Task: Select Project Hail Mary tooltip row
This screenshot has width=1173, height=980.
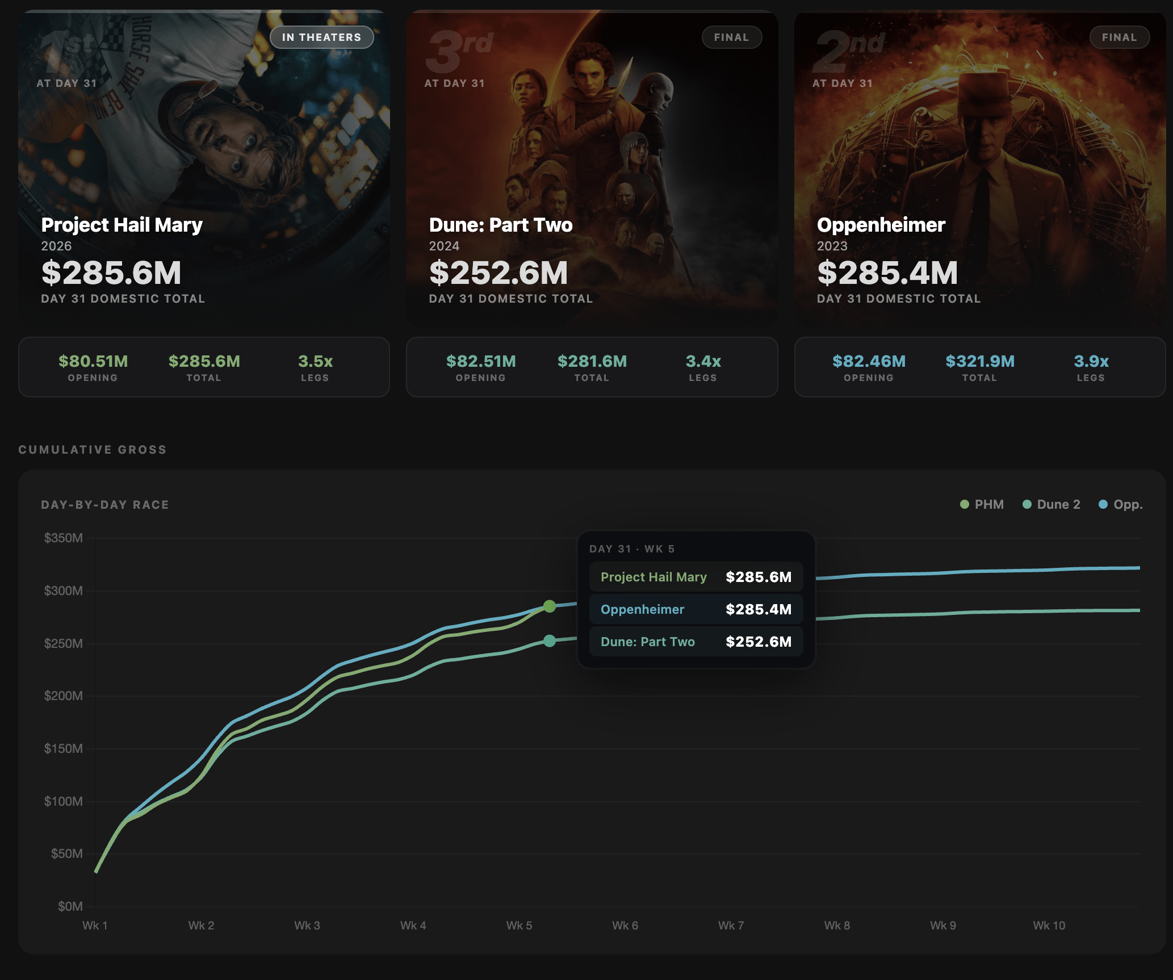Action: 696,577
